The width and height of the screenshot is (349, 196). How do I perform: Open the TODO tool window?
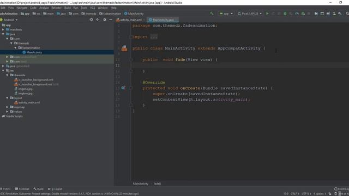tap(5, 189)
